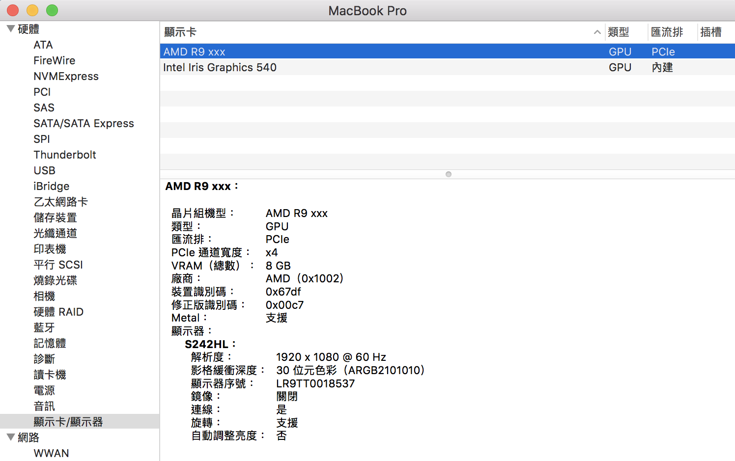Open SATA/SATA Express sidebar entry
The width and height of the screenshot is (735, 461).
(x=84, y=123)
